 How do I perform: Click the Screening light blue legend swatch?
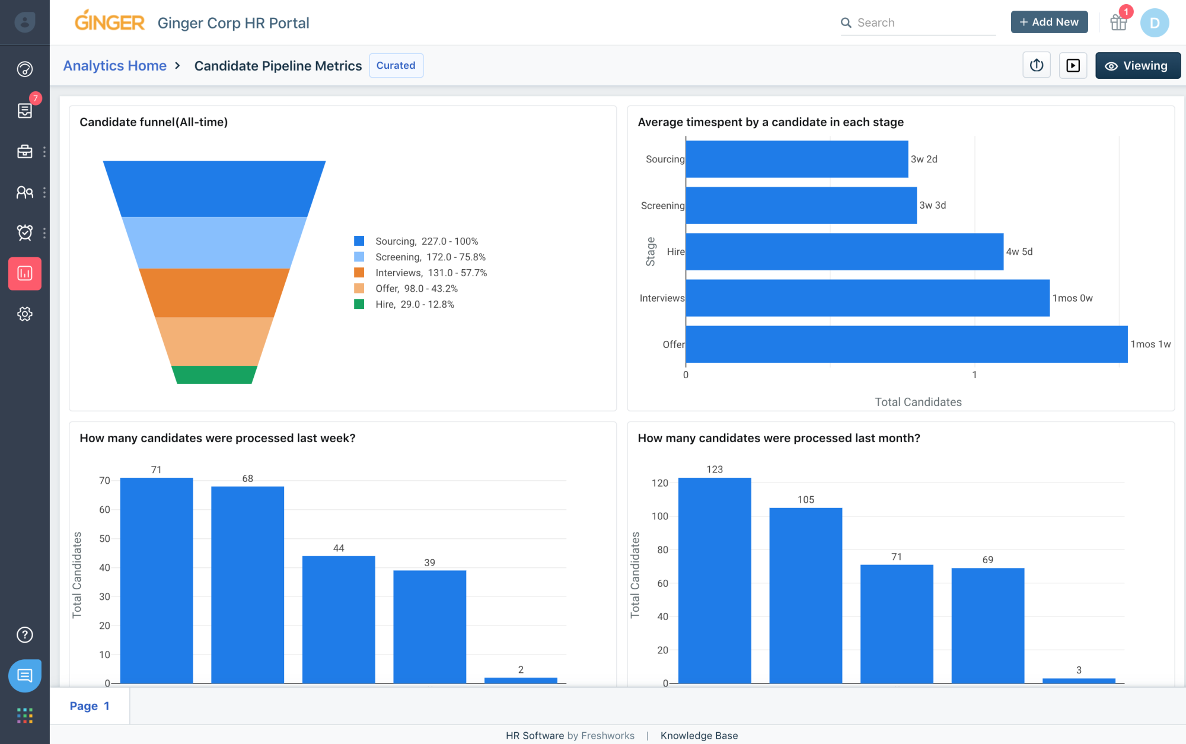[x=359, y=257]
